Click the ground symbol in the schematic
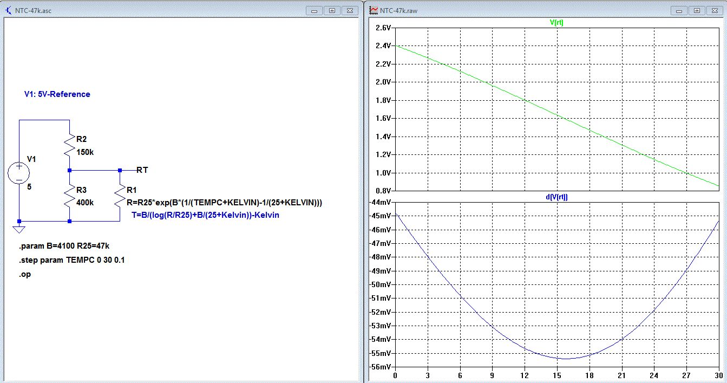The height and width of the screenshot is (383, 727). click(x=19, y=229)
